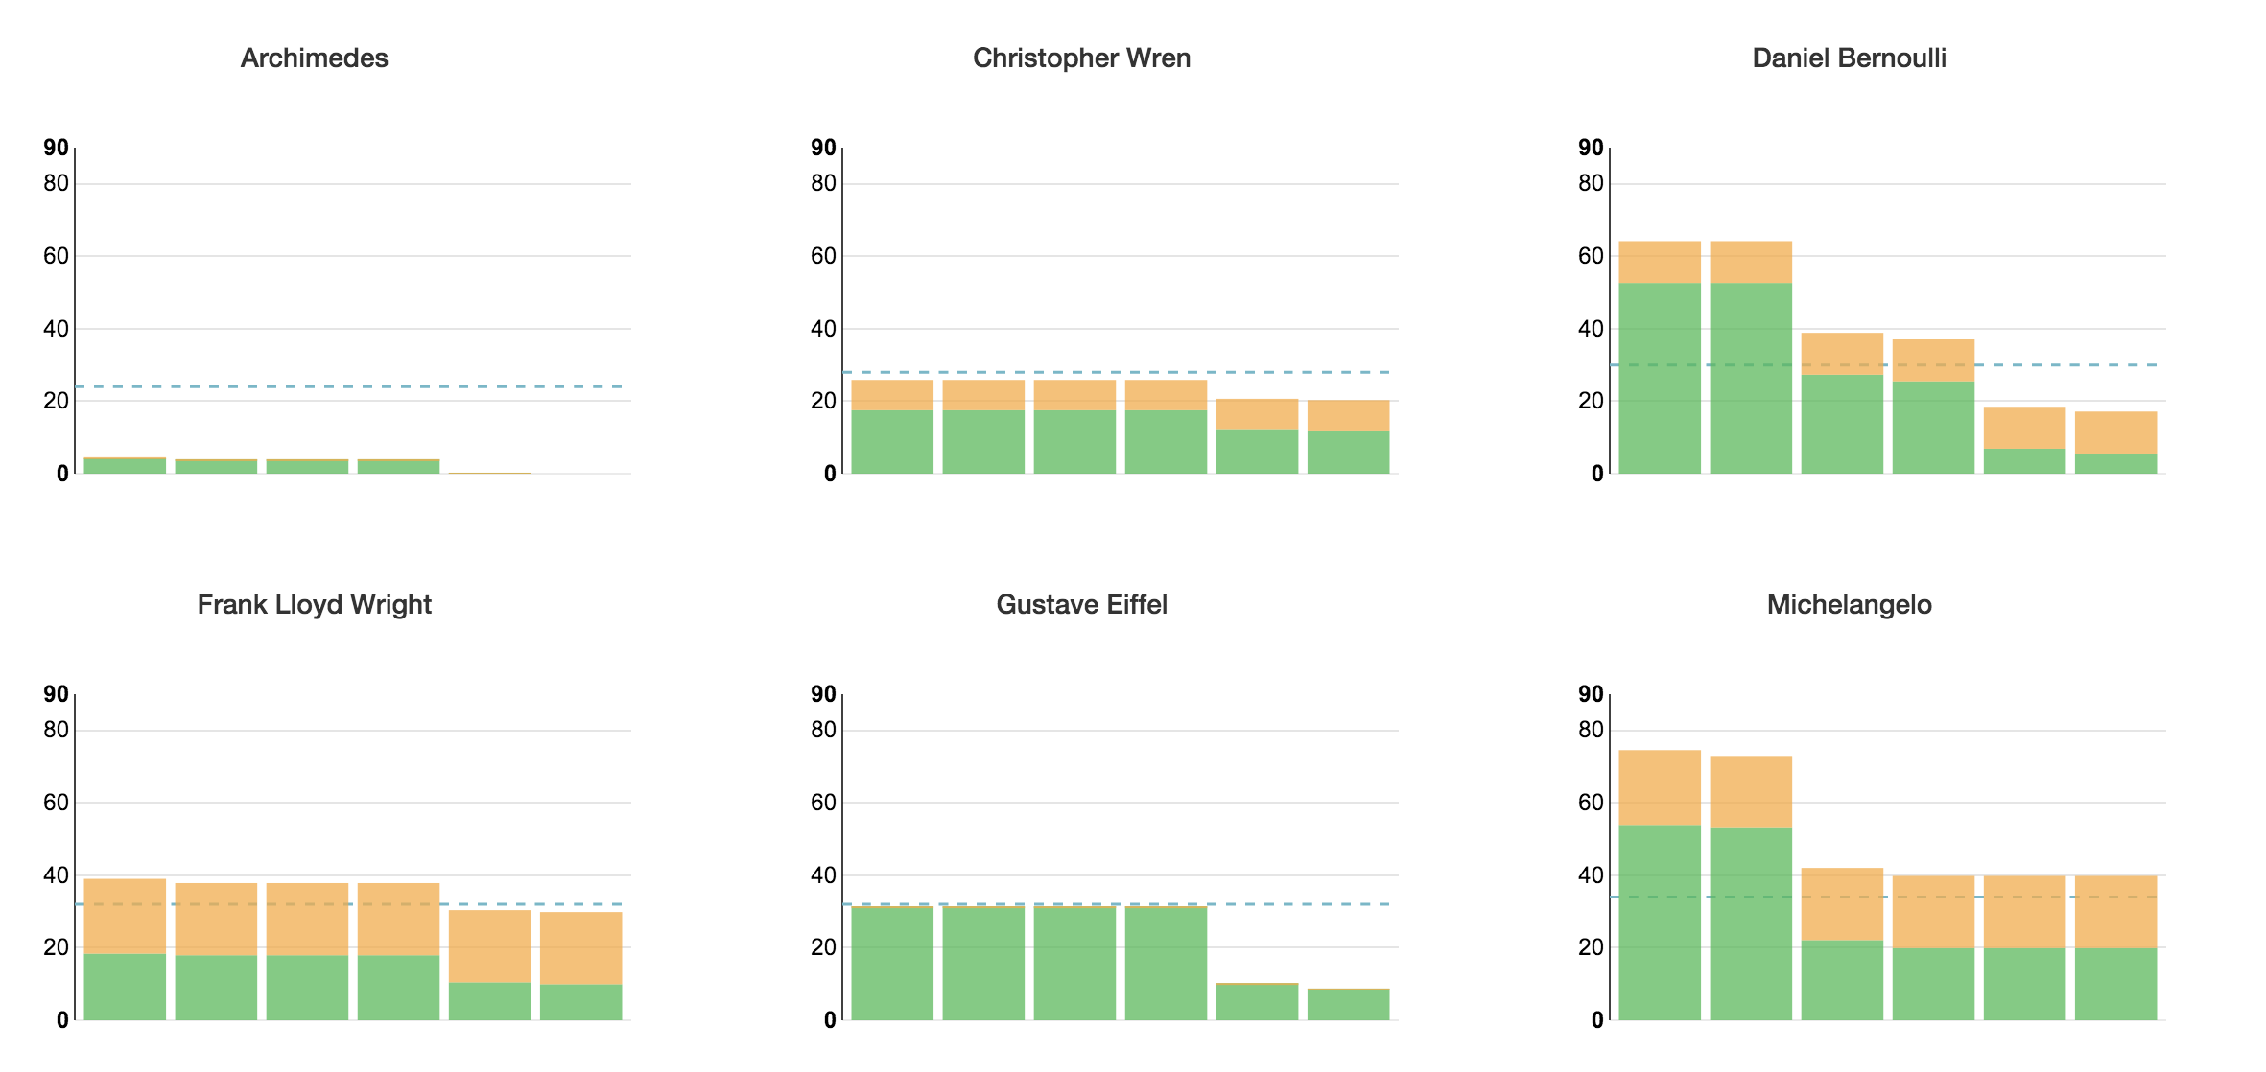Screen dimensions: 2266x1072
Task: Click first green bar in Daniel Bernoulli chart
Action: (1660, 379)
